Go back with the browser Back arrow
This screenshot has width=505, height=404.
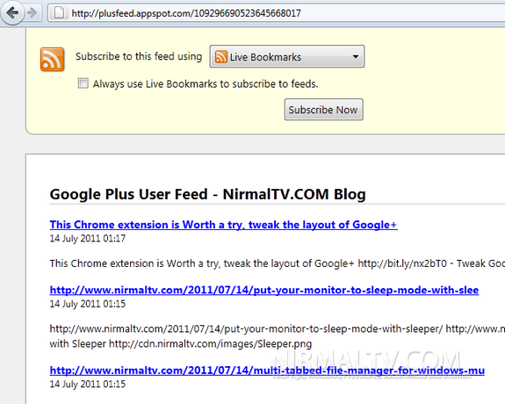pos(12,13)
